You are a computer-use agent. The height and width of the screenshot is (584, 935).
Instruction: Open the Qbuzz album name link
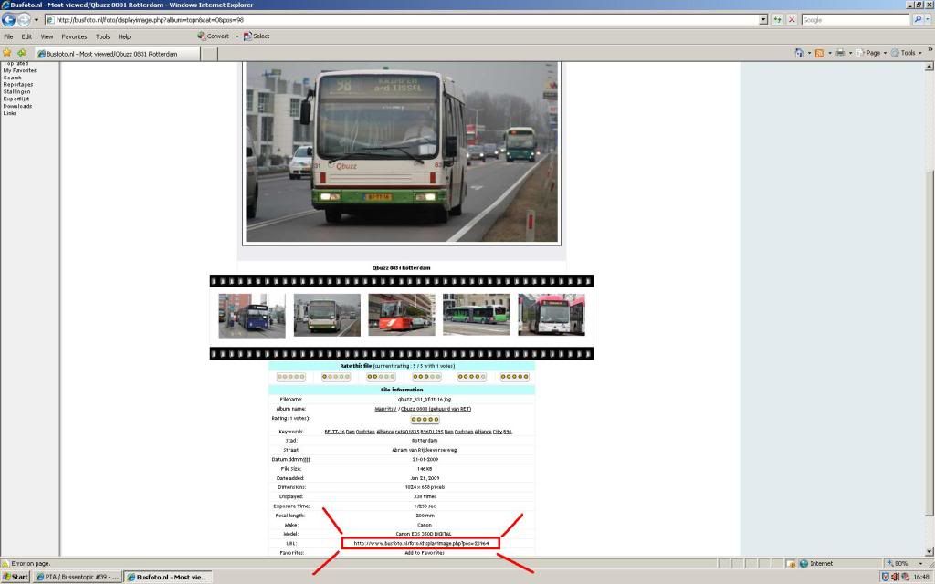pos(436,409)
